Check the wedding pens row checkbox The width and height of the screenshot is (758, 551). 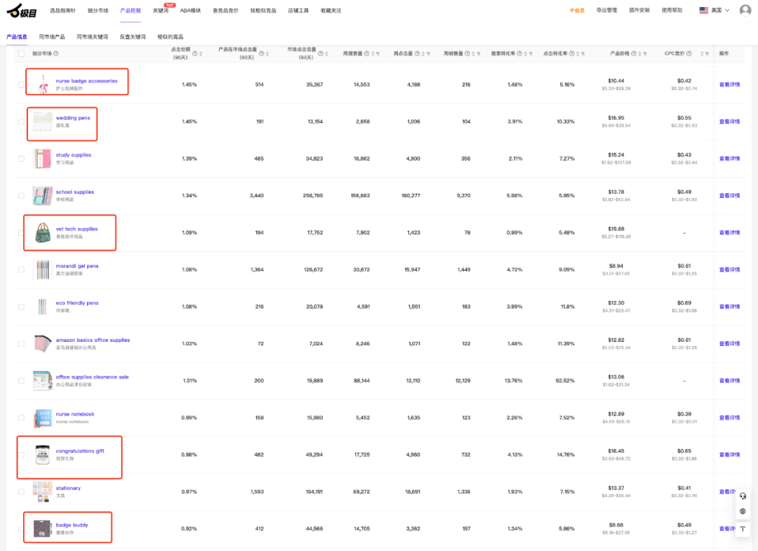tap(21, 122)
